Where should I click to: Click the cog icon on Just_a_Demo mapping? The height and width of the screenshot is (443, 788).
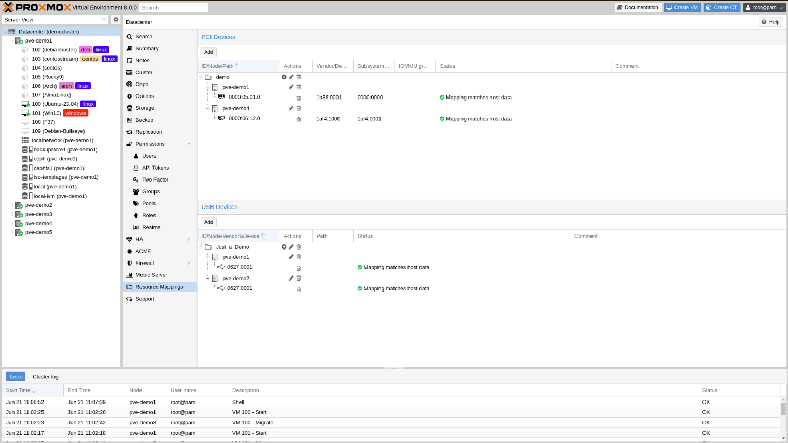[x=284, y=247]
